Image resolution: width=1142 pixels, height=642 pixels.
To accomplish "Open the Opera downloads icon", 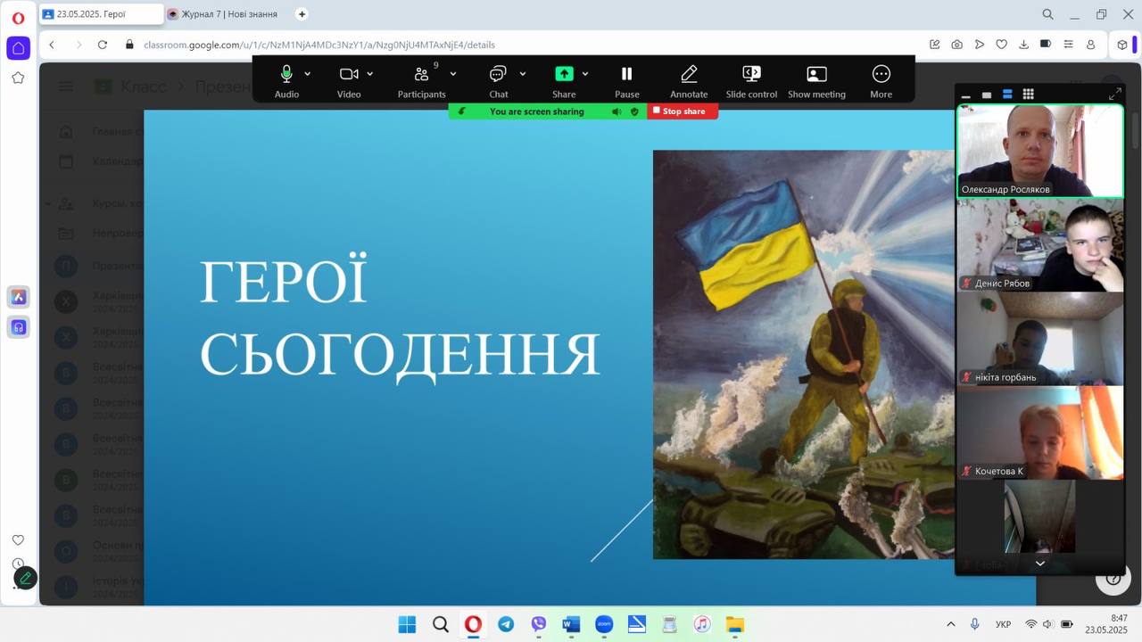I will click(1023, 45).
